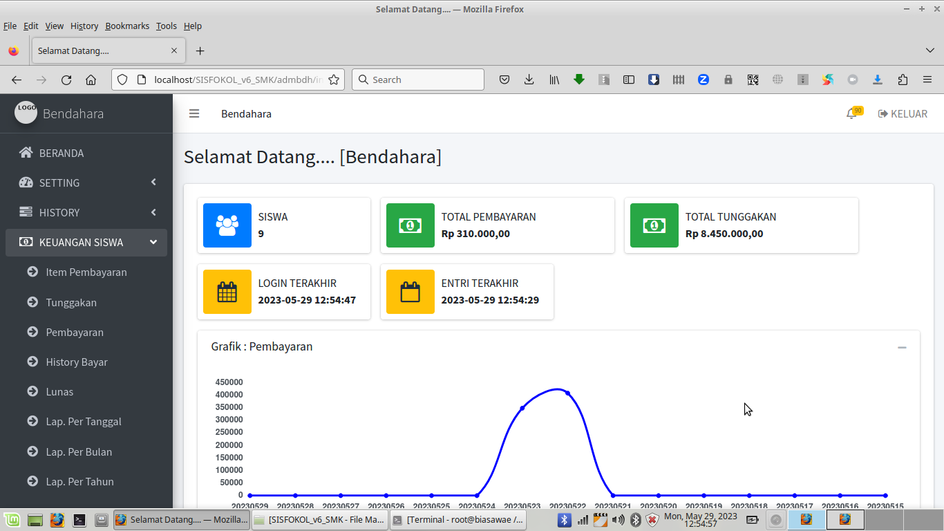This screenshot has height=531, width=944.
Task: Open Lap. Per Bulan report
Action: click(x=86, y=451)
